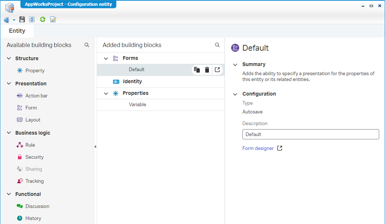Image resolution: width=385 pixels, height=224 pixels.
Task: Collapse the Configuration section
Action: click(x=235, y=94)
